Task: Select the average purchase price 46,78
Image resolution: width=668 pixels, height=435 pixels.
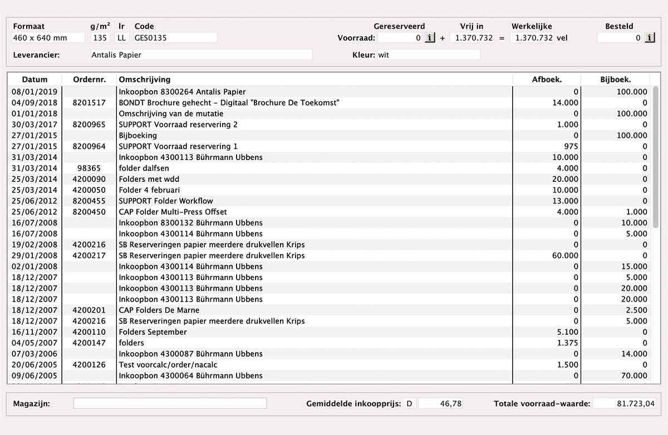Action: [440, 403]
